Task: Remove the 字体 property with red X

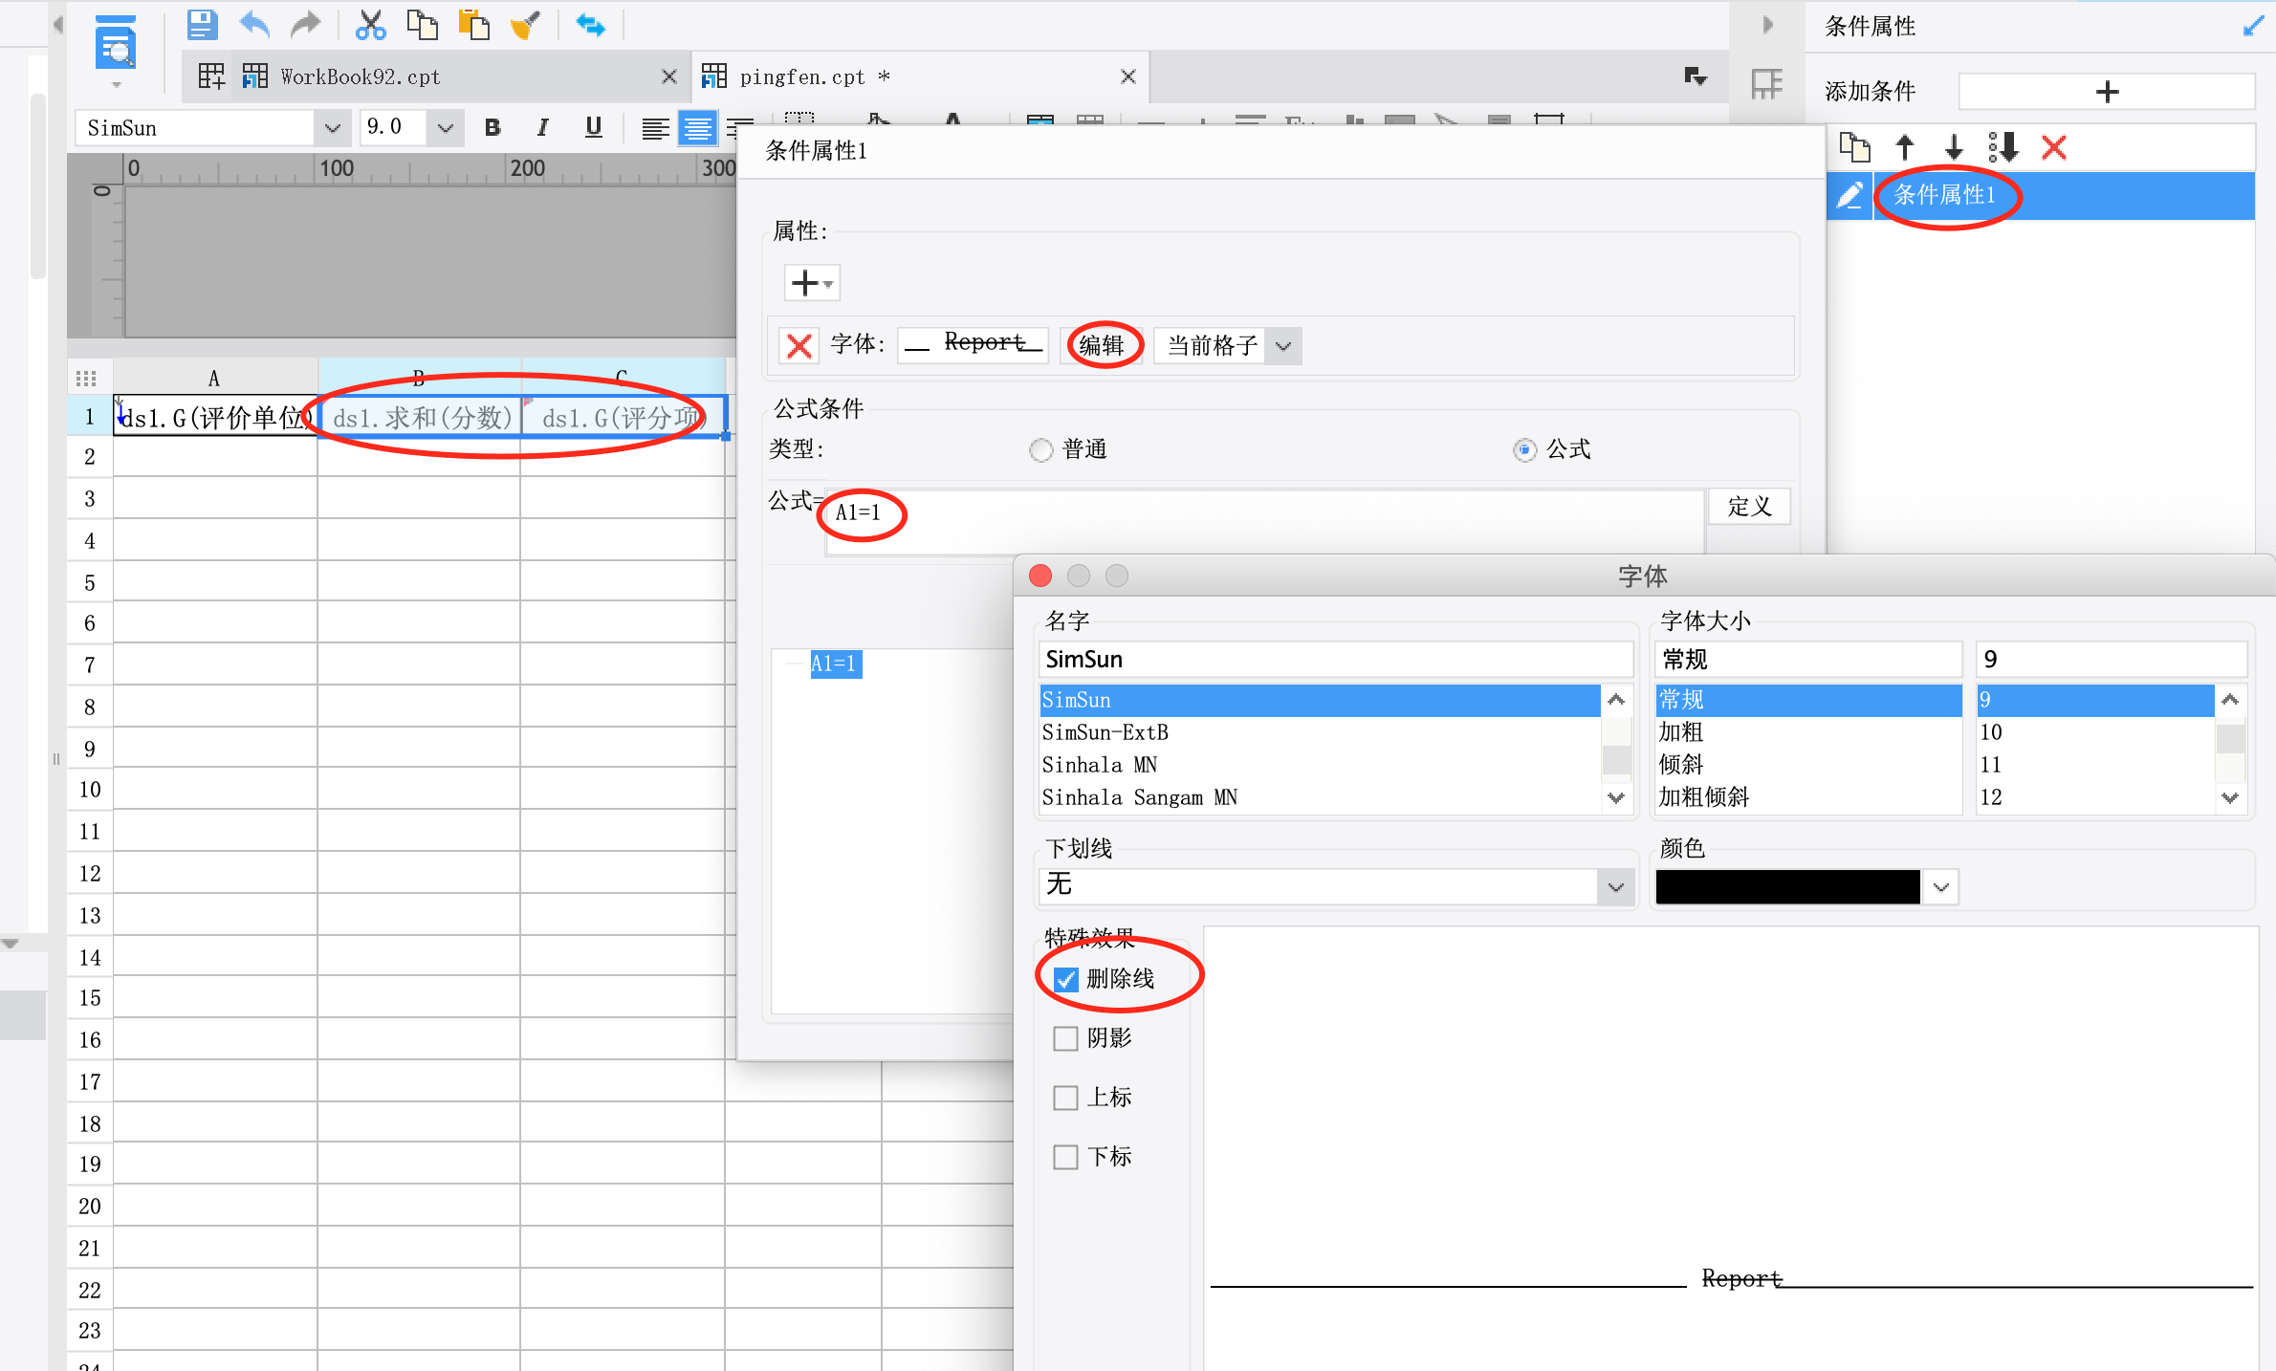Action: pyautogui.click(x=799, y=345)
